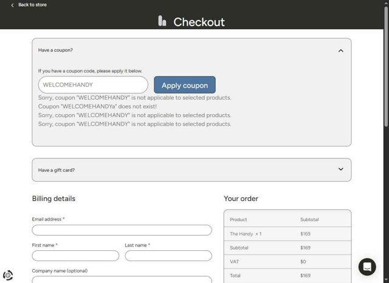This screenshot has width=389, height=283.
Task: Click the Checkout page title
Action: pos(199,22)
